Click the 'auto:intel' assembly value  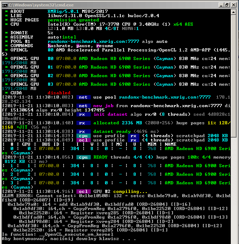[62, 37]
